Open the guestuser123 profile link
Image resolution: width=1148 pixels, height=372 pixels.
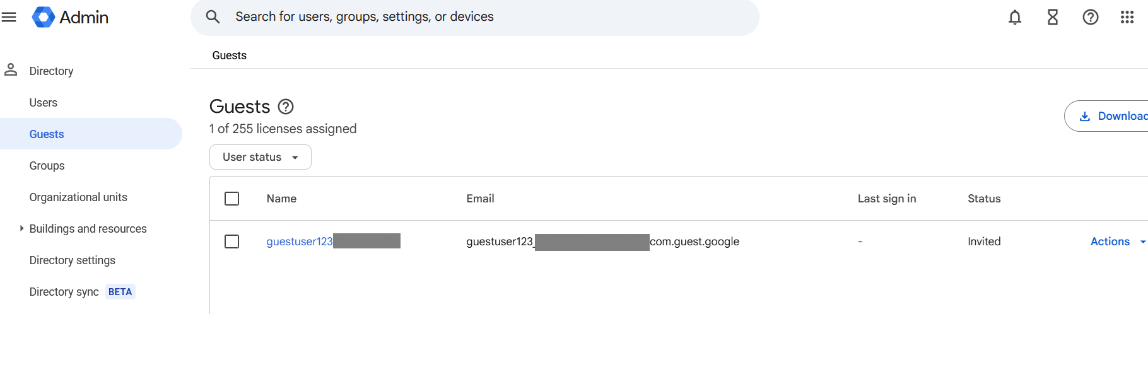[299, 241]
